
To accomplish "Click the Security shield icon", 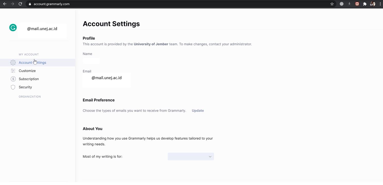I will pos(13,87).
